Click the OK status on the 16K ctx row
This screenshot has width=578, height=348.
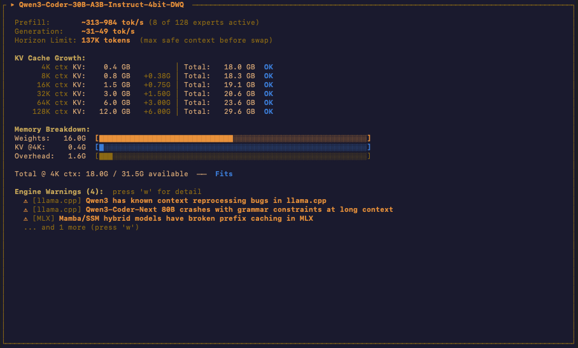(269, 85)
